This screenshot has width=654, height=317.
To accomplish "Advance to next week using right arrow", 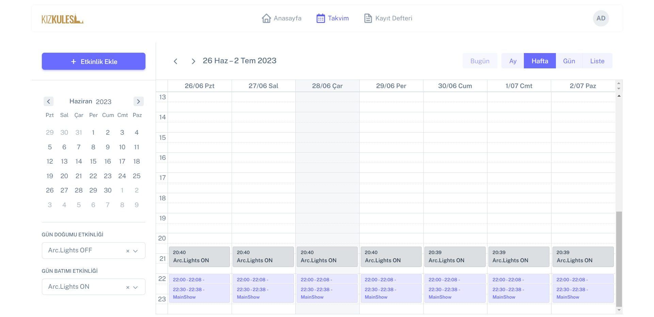I will tap(193, 61).
